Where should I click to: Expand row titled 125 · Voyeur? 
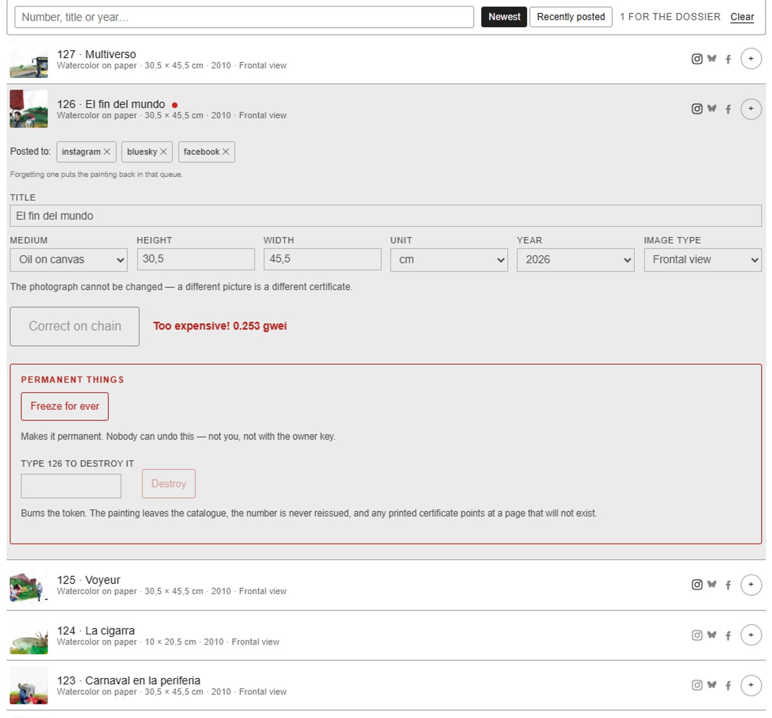(386, 585)
